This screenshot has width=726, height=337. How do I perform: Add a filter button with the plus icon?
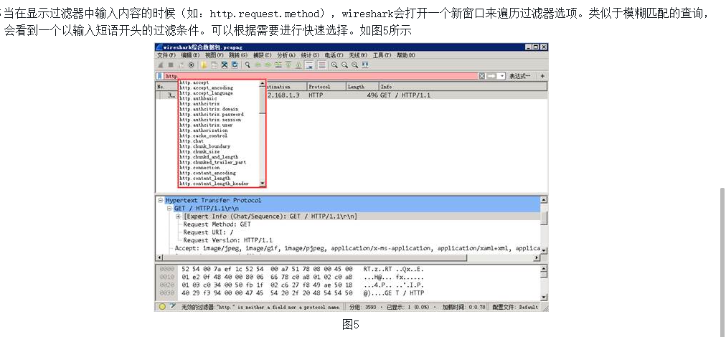542,76
